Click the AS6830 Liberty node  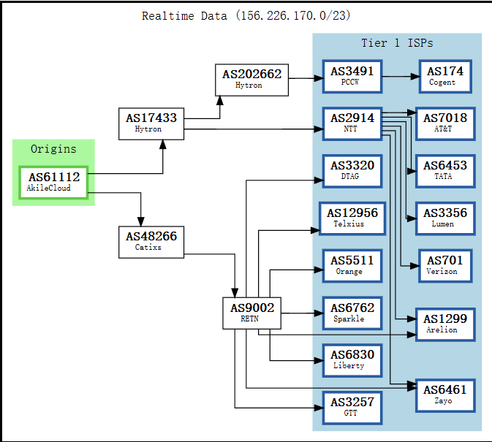352,360
